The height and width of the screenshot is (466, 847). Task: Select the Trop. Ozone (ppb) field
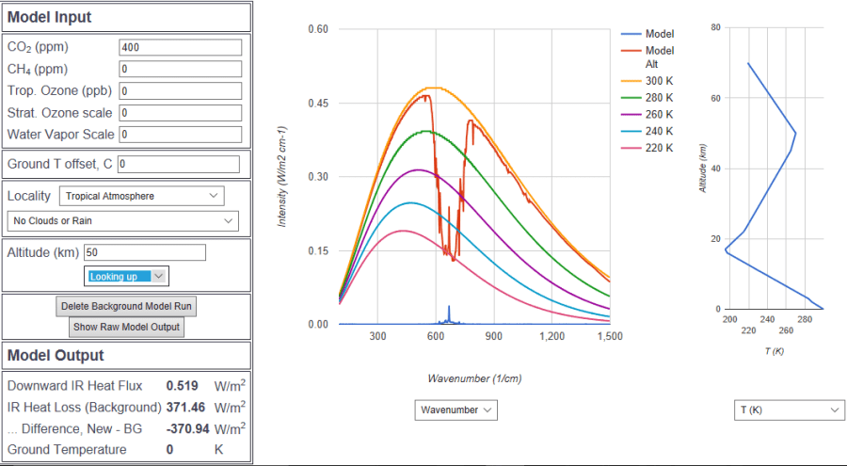(x=181, y=91)
